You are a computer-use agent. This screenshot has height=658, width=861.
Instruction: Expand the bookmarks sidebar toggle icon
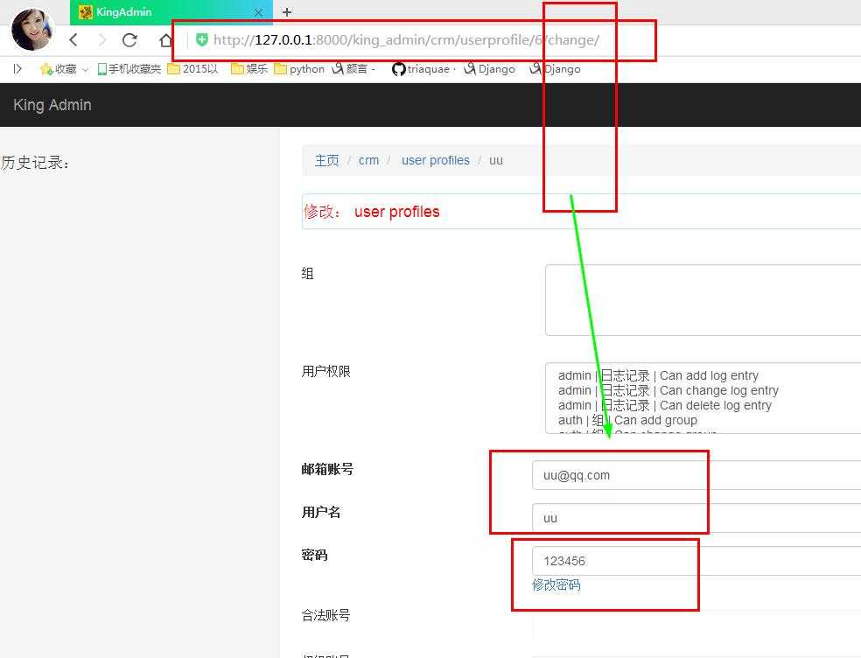coord(17,68)
